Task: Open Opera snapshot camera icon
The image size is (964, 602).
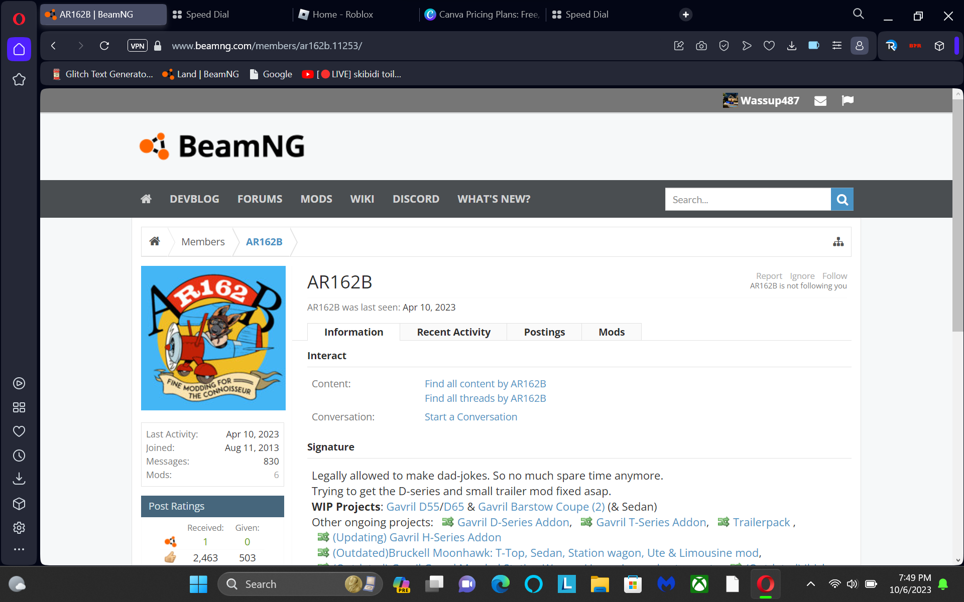Action: (701, 46)
